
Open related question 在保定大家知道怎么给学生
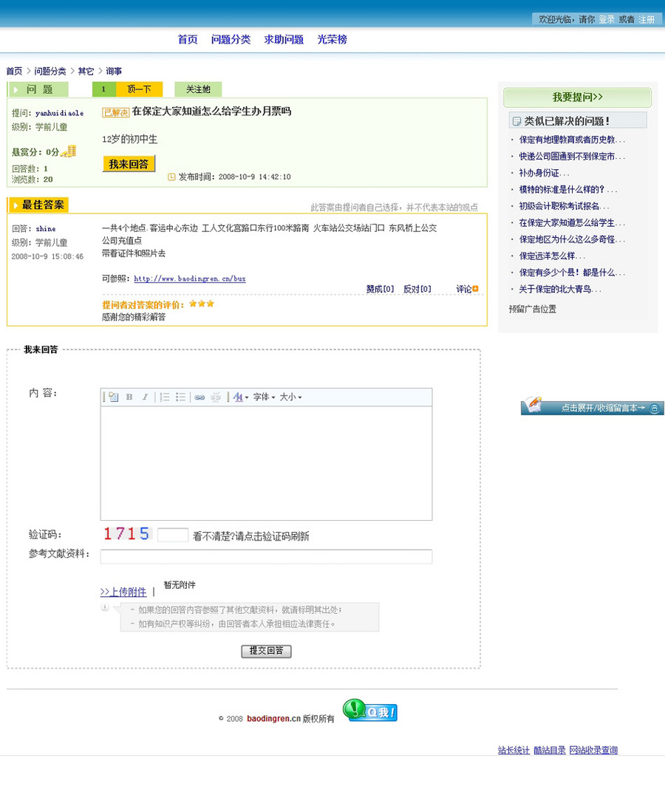coord(572,222)
